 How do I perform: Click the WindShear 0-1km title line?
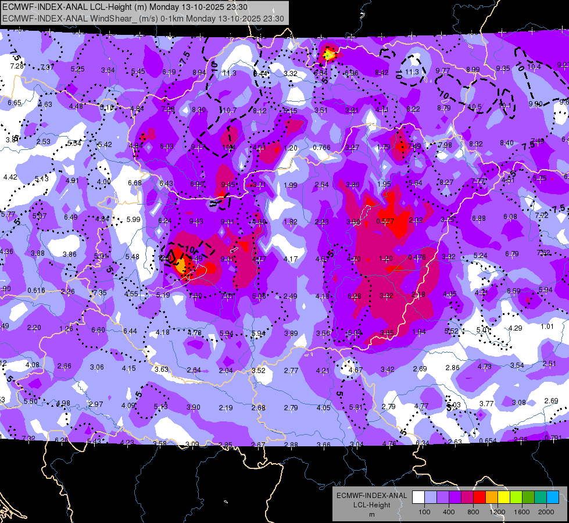point(143,19)
